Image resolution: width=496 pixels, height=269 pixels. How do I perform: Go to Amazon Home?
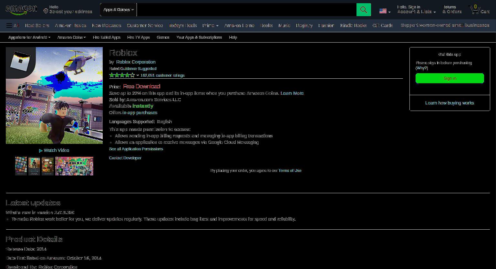[x=239, y=25]
